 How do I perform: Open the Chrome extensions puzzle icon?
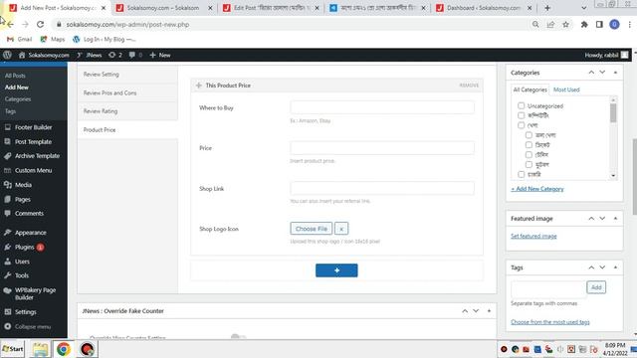(584, 24)
